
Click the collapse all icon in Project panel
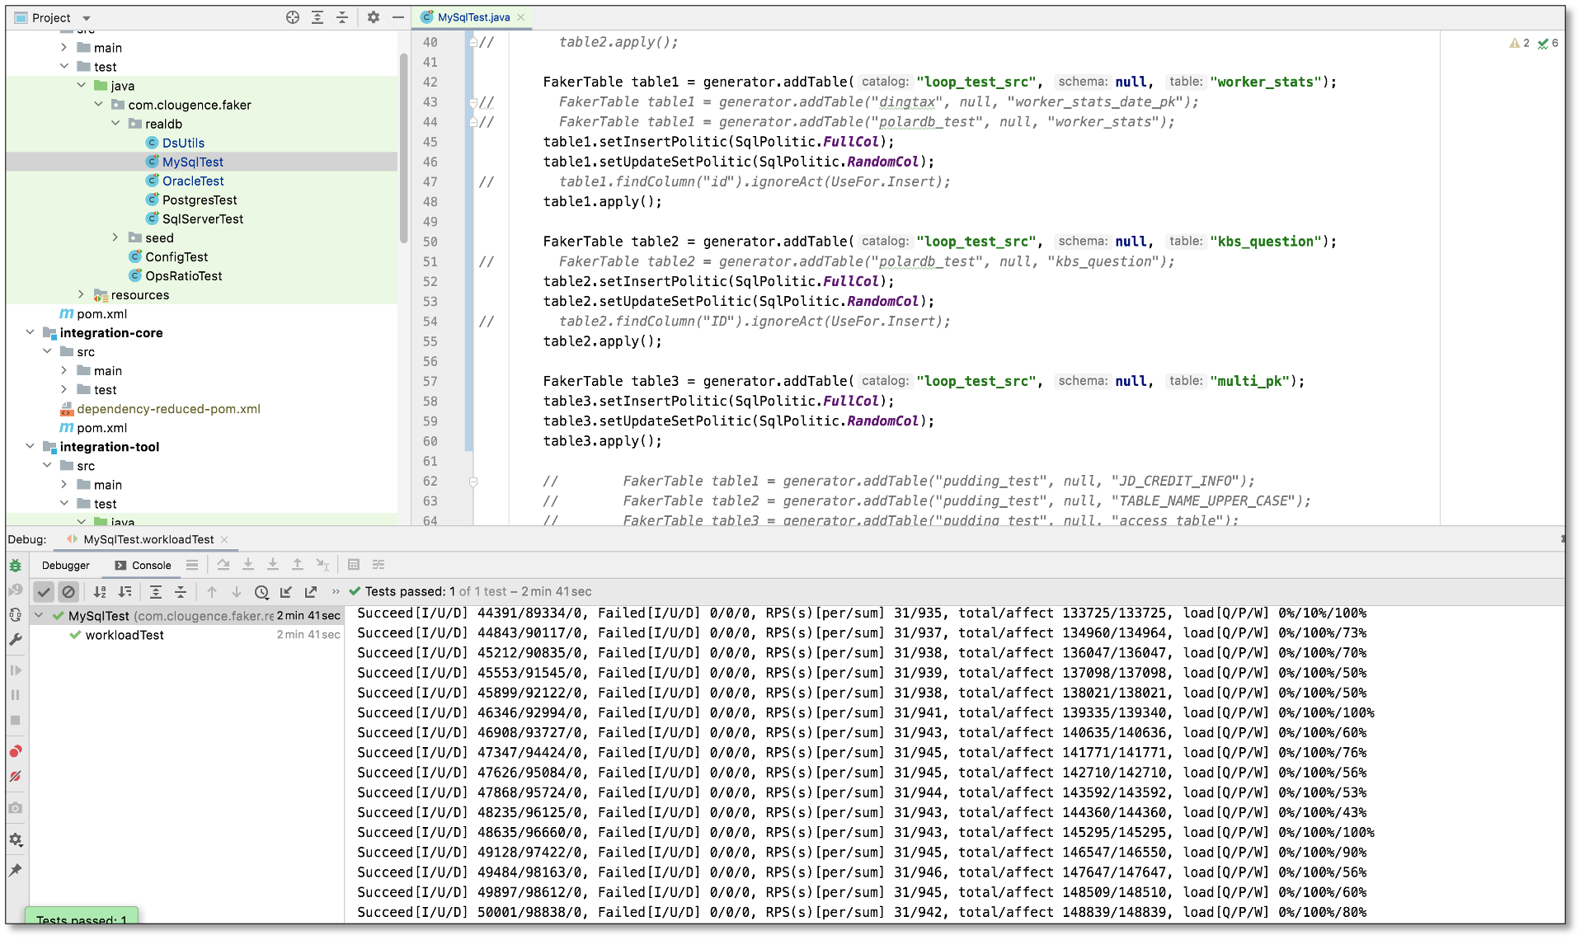pos(342,17)
